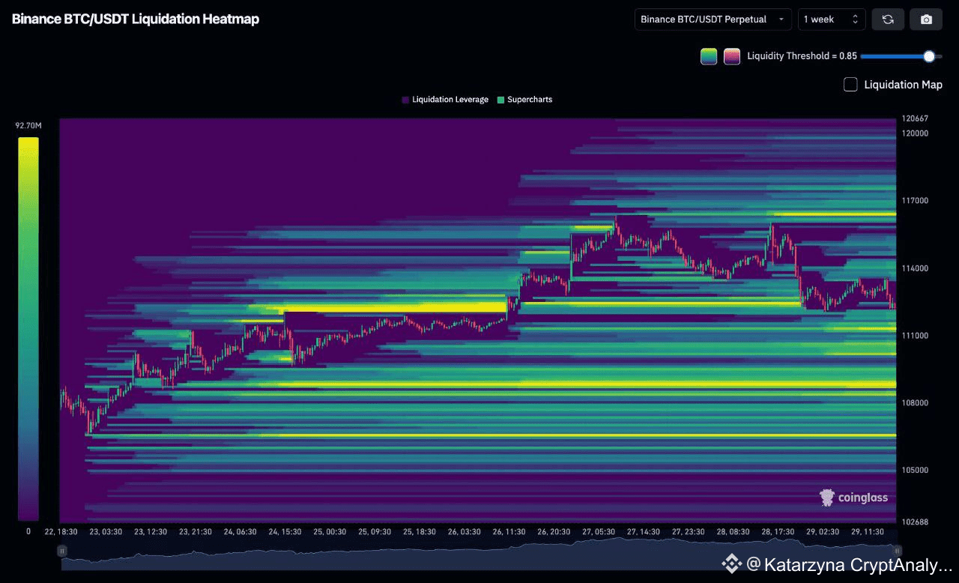Click the Binance BTC/USDT Liquidation Heatmap title
This screenshot has height=583, width=959.
[x=136, y=19]
